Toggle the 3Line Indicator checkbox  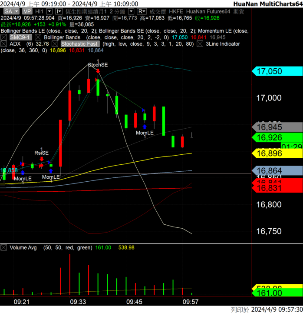pos(200,44)
